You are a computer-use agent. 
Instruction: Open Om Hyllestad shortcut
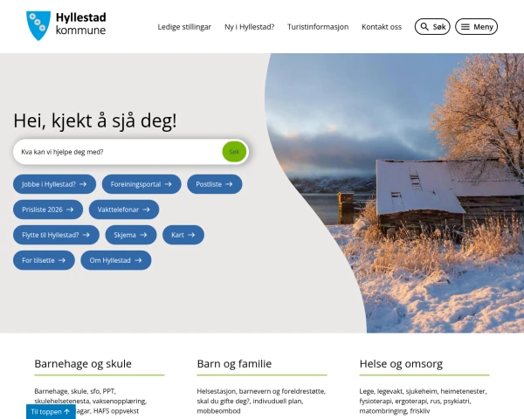click(x=116, y=260)
